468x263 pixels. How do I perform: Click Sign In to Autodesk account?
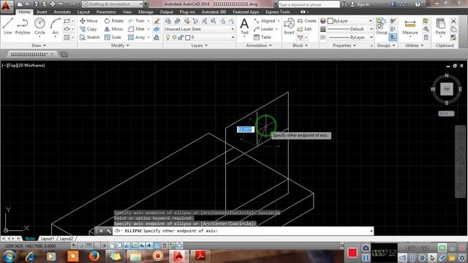360,4
